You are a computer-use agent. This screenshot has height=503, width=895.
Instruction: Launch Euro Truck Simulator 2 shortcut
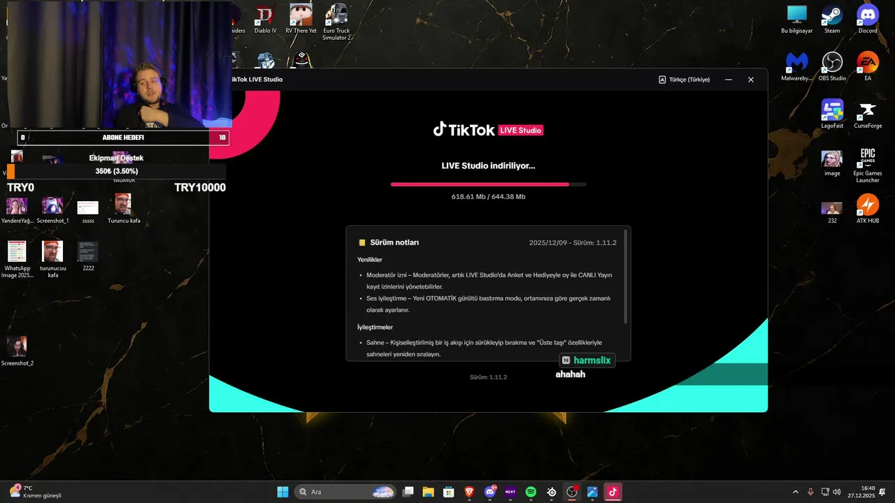tap(336, 22)
